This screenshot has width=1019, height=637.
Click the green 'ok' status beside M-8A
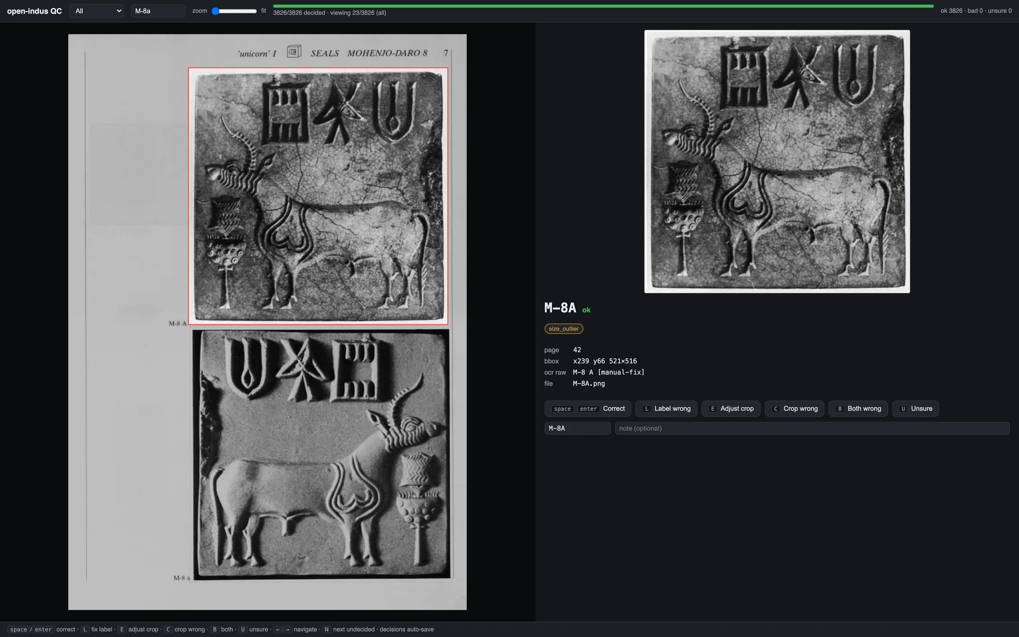[x=586, y=310]
